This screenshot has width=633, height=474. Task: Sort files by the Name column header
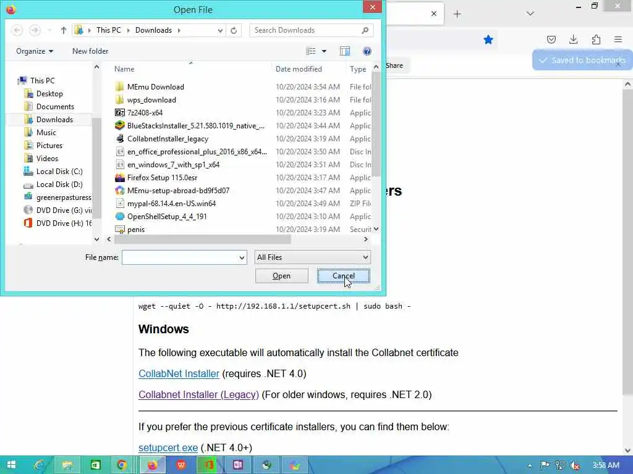click(x=124, y=69)
